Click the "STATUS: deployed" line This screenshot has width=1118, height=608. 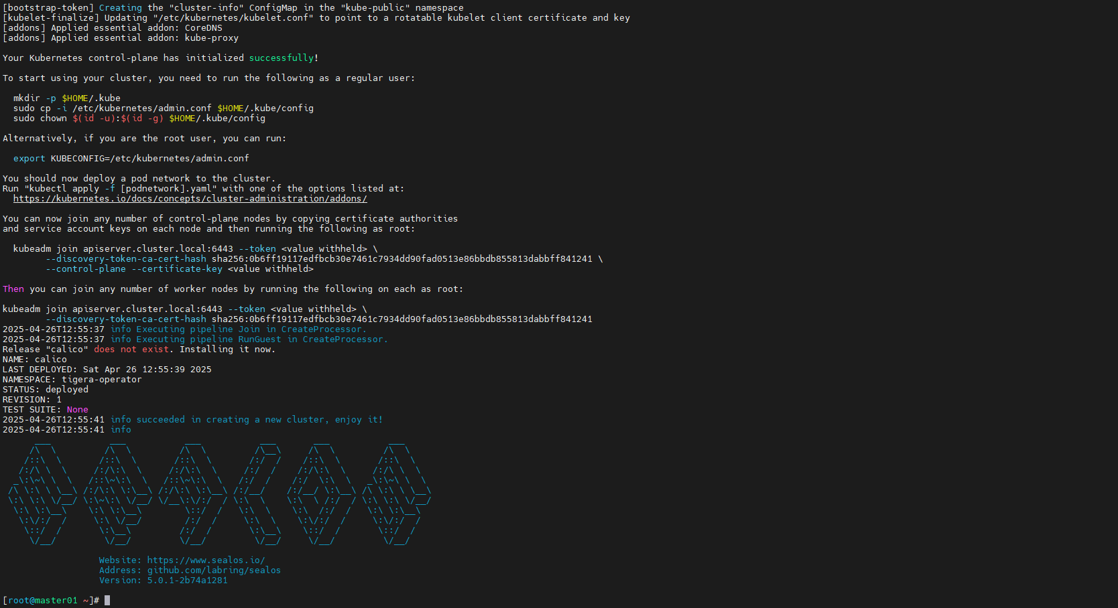(46, 390)
